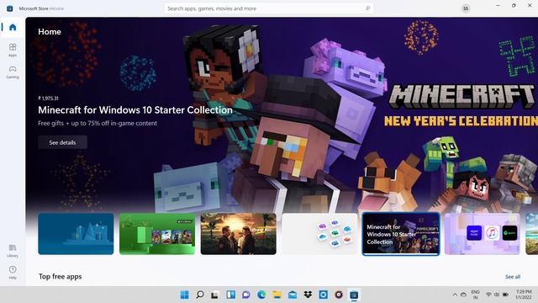This screenshot has height=303, width=538.
Task: Click the battery tray icon
Action: coord(505,295)
